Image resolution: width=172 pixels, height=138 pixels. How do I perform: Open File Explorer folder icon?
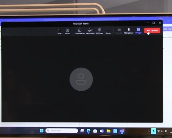click(x=109, y=131)
